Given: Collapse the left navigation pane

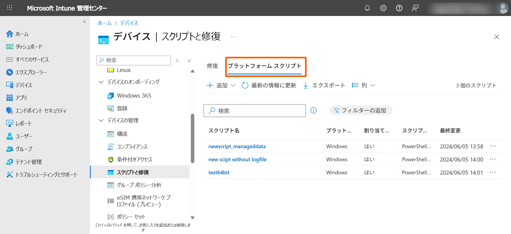Looking at the screenshot, I should [84, 22].
